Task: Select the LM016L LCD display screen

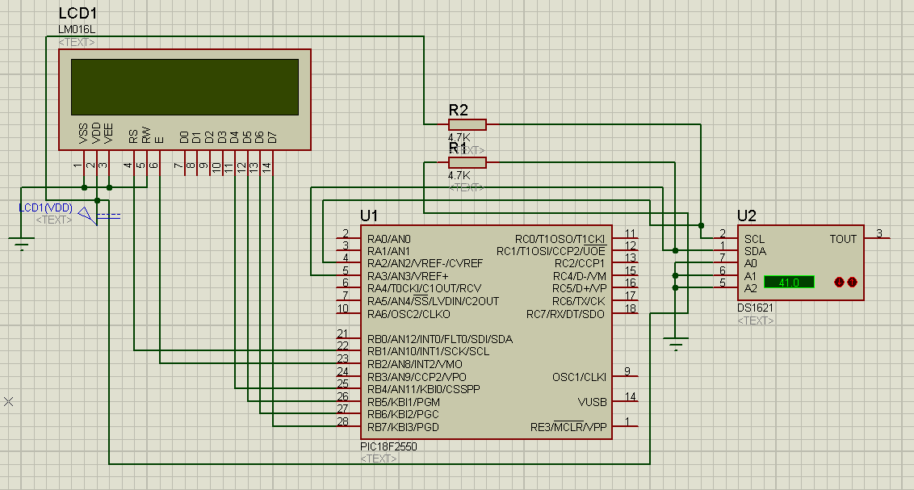Action: 184,87
